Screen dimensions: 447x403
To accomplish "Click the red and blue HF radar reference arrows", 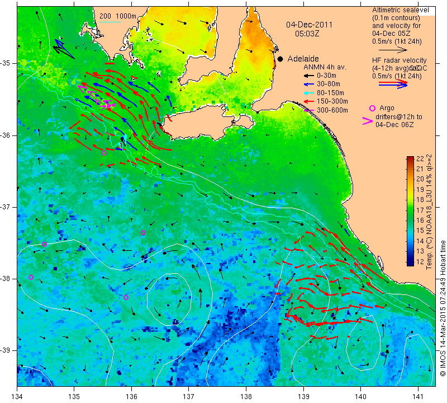I will tap(393, 84).
